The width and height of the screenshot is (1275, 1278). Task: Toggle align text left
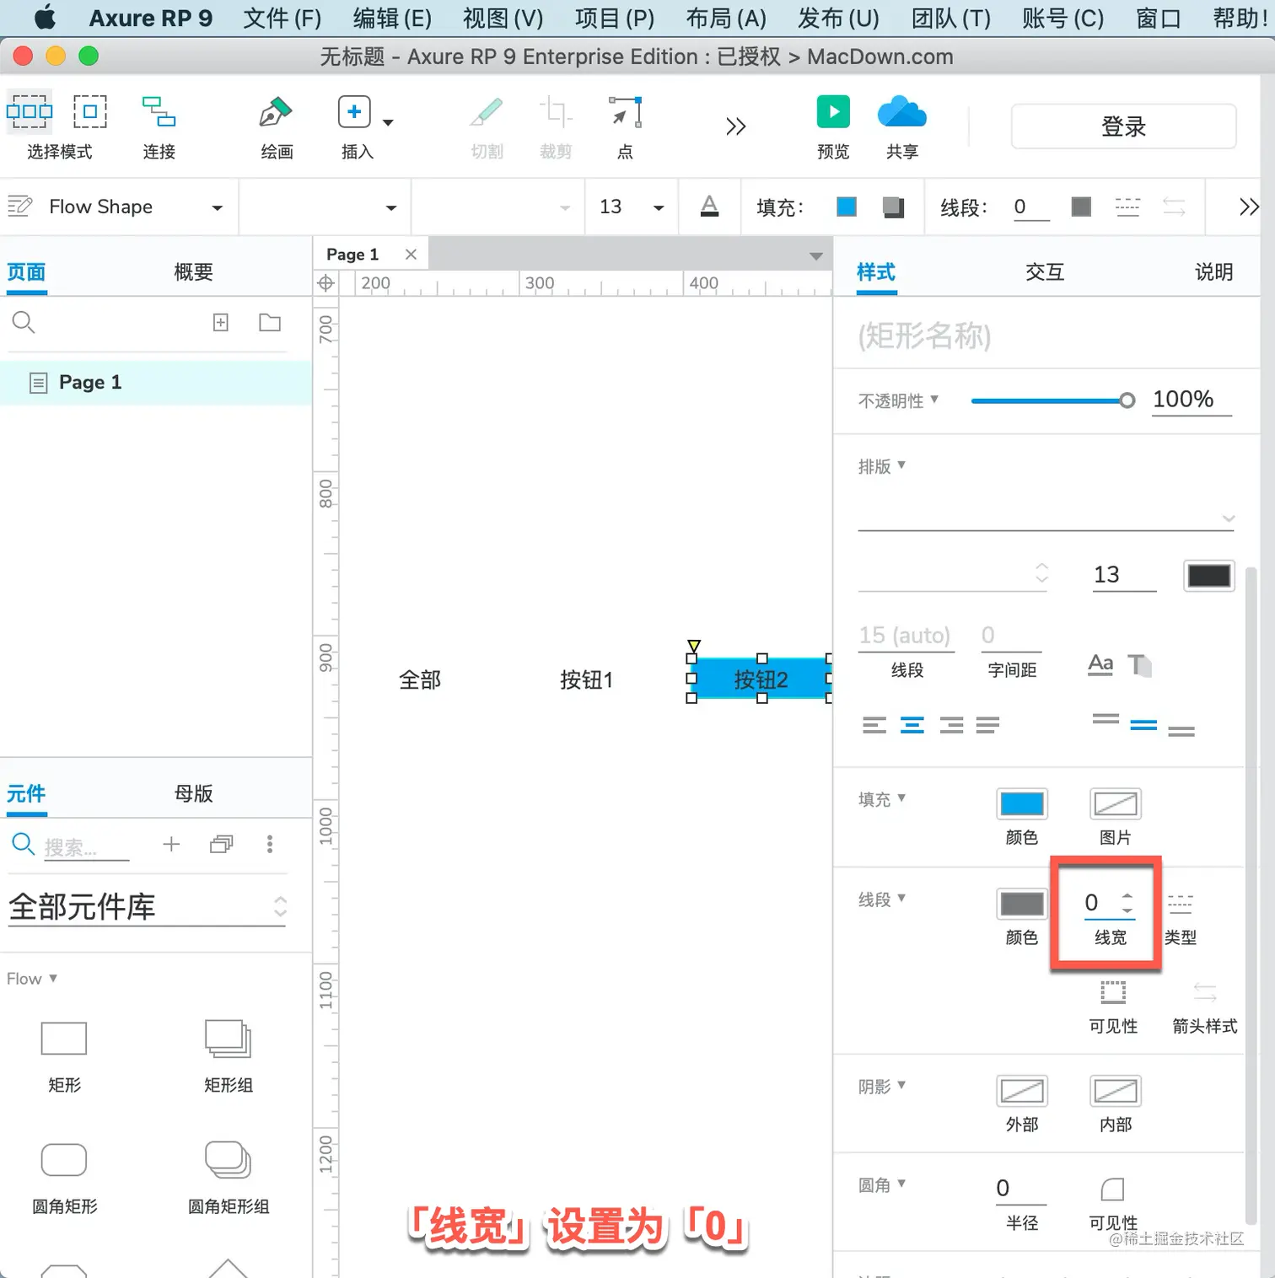874,725
